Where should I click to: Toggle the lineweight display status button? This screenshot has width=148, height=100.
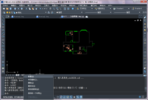[x=74, y=97]
